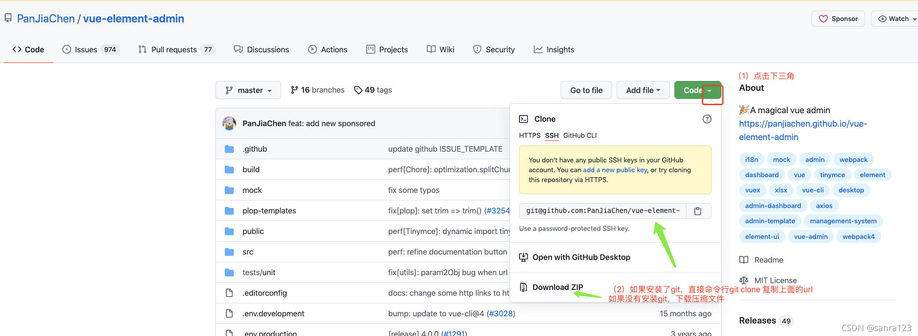Click the i18n topic tag

(751, 160)
